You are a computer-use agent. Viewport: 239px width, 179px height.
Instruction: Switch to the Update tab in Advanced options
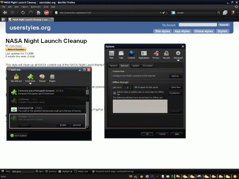point(136,66)
